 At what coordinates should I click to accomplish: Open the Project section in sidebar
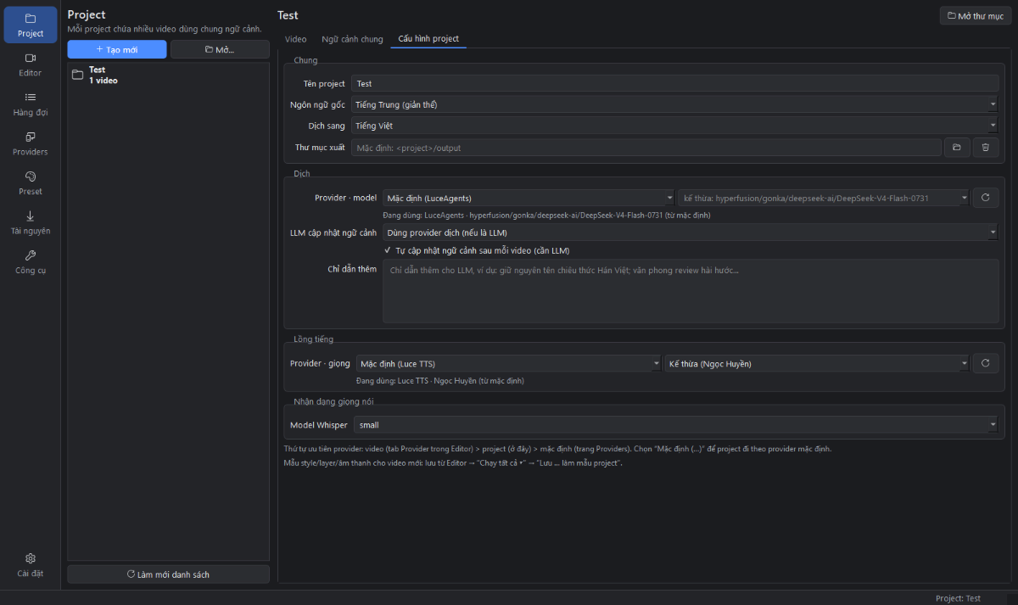30,25
